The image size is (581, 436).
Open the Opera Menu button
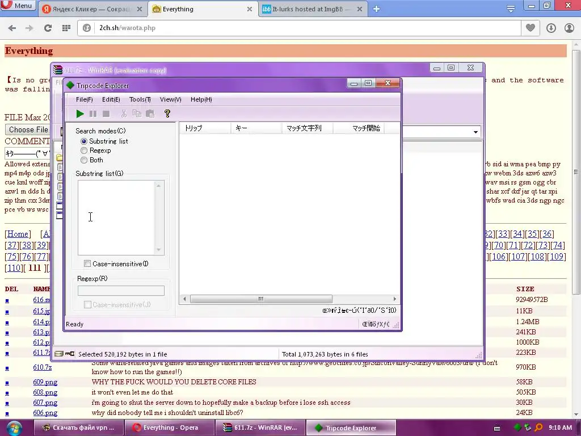(x=18, y=6)
